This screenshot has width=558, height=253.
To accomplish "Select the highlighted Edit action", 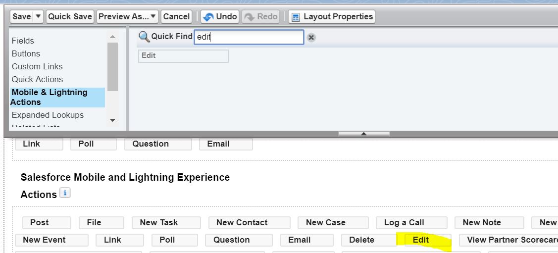I will pyautogui.click(x=421, y=240).
